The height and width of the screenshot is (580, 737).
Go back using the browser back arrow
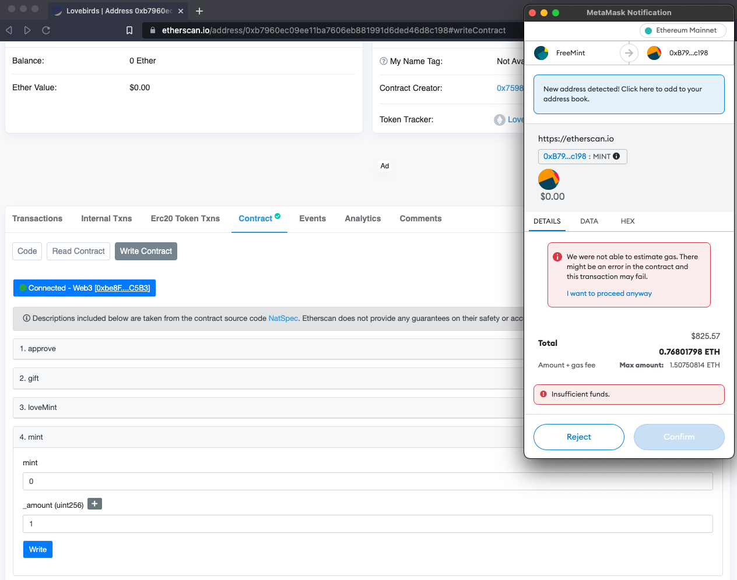(9, 30)
